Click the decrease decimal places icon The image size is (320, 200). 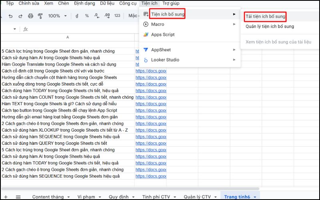[x=97, y=16]
